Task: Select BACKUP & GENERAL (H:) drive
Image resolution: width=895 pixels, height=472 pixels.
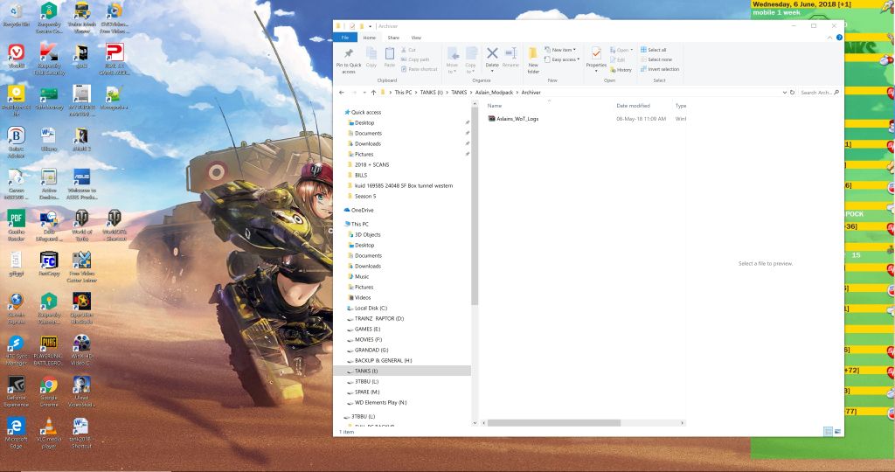Action: pyautogui.click(x=383, y=361)
